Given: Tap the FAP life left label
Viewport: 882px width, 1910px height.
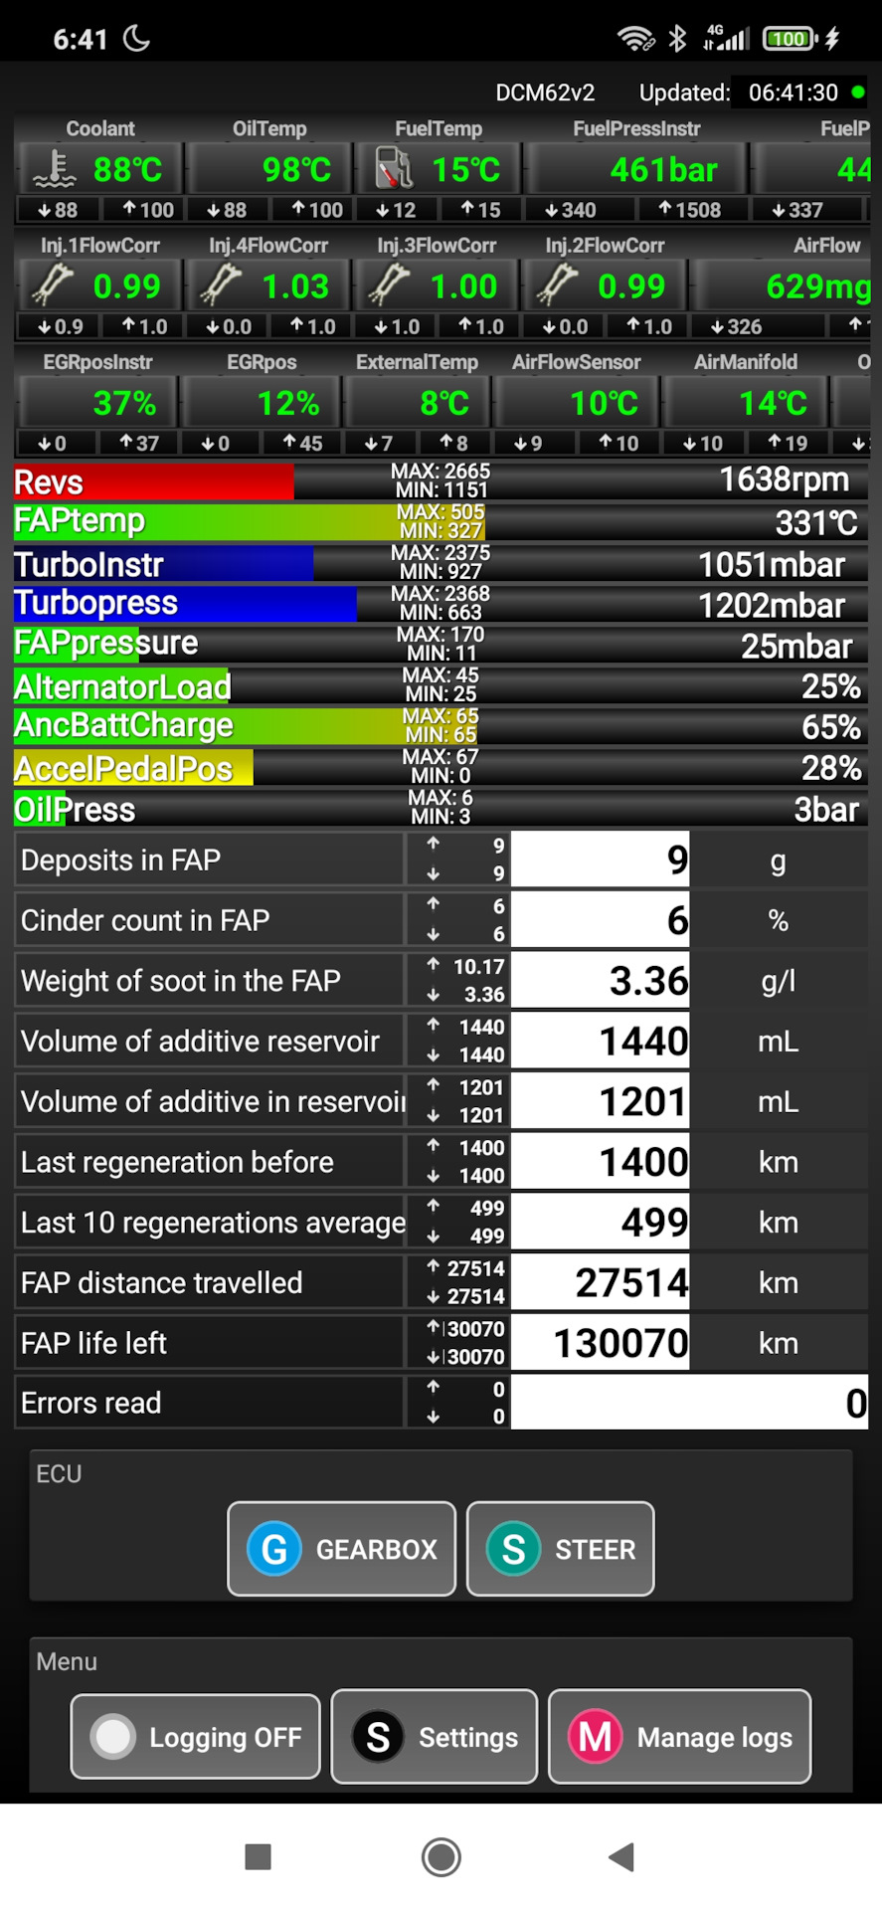Looking at the screenshot, I should (x=93, y=1343).
